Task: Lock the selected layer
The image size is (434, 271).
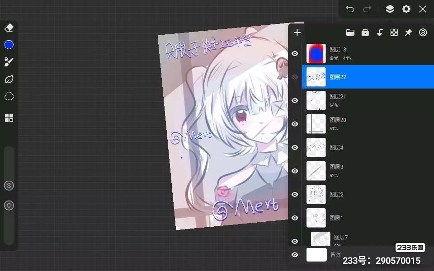Action: coord(365,33)
